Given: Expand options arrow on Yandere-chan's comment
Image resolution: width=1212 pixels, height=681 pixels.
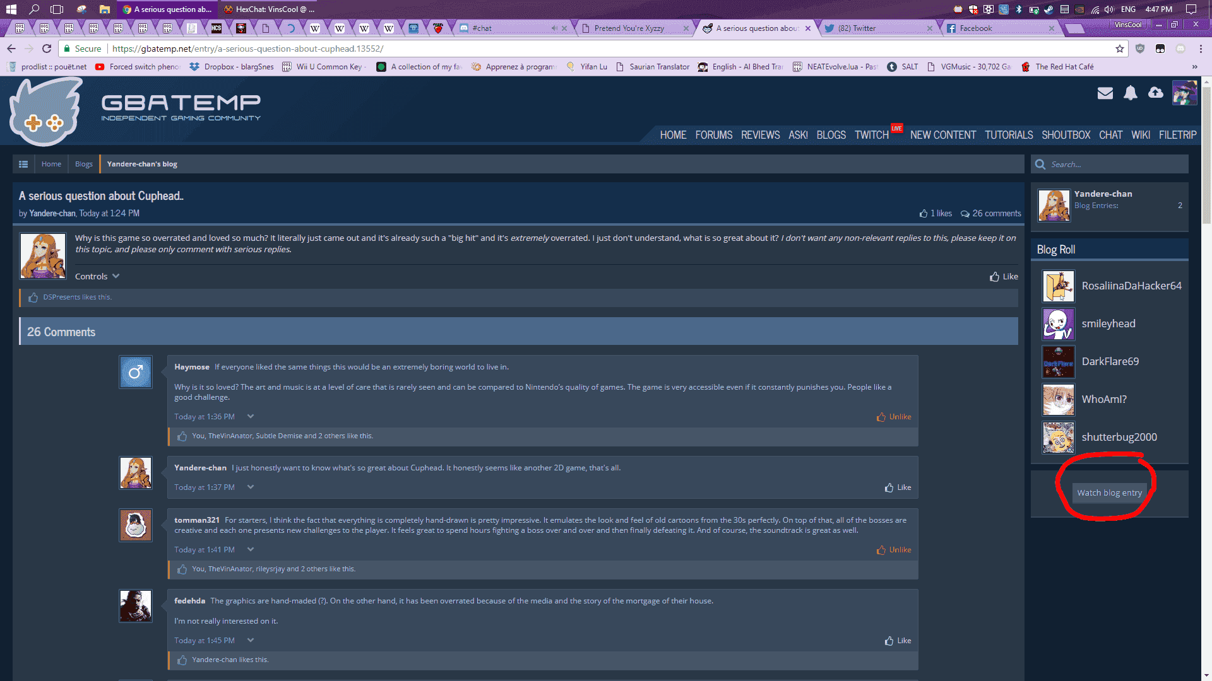Looking at the screenshot, I should click(x=251, y=487).
